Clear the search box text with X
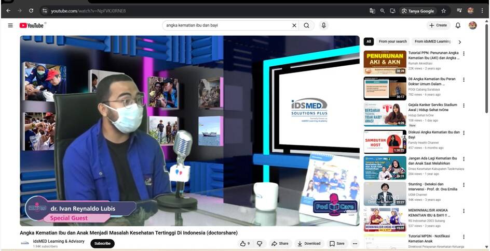Viewport: 490px width, 251px height. (x=294, y=25)
